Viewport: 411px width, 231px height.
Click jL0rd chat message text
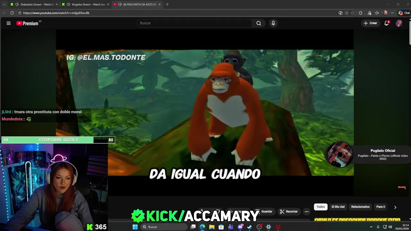point(48,112)
